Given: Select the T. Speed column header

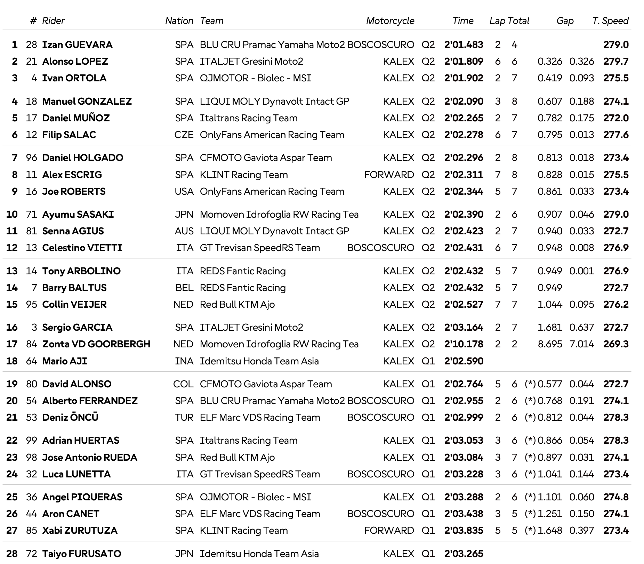Looking at the screenshot, I should tap(610, 21).
